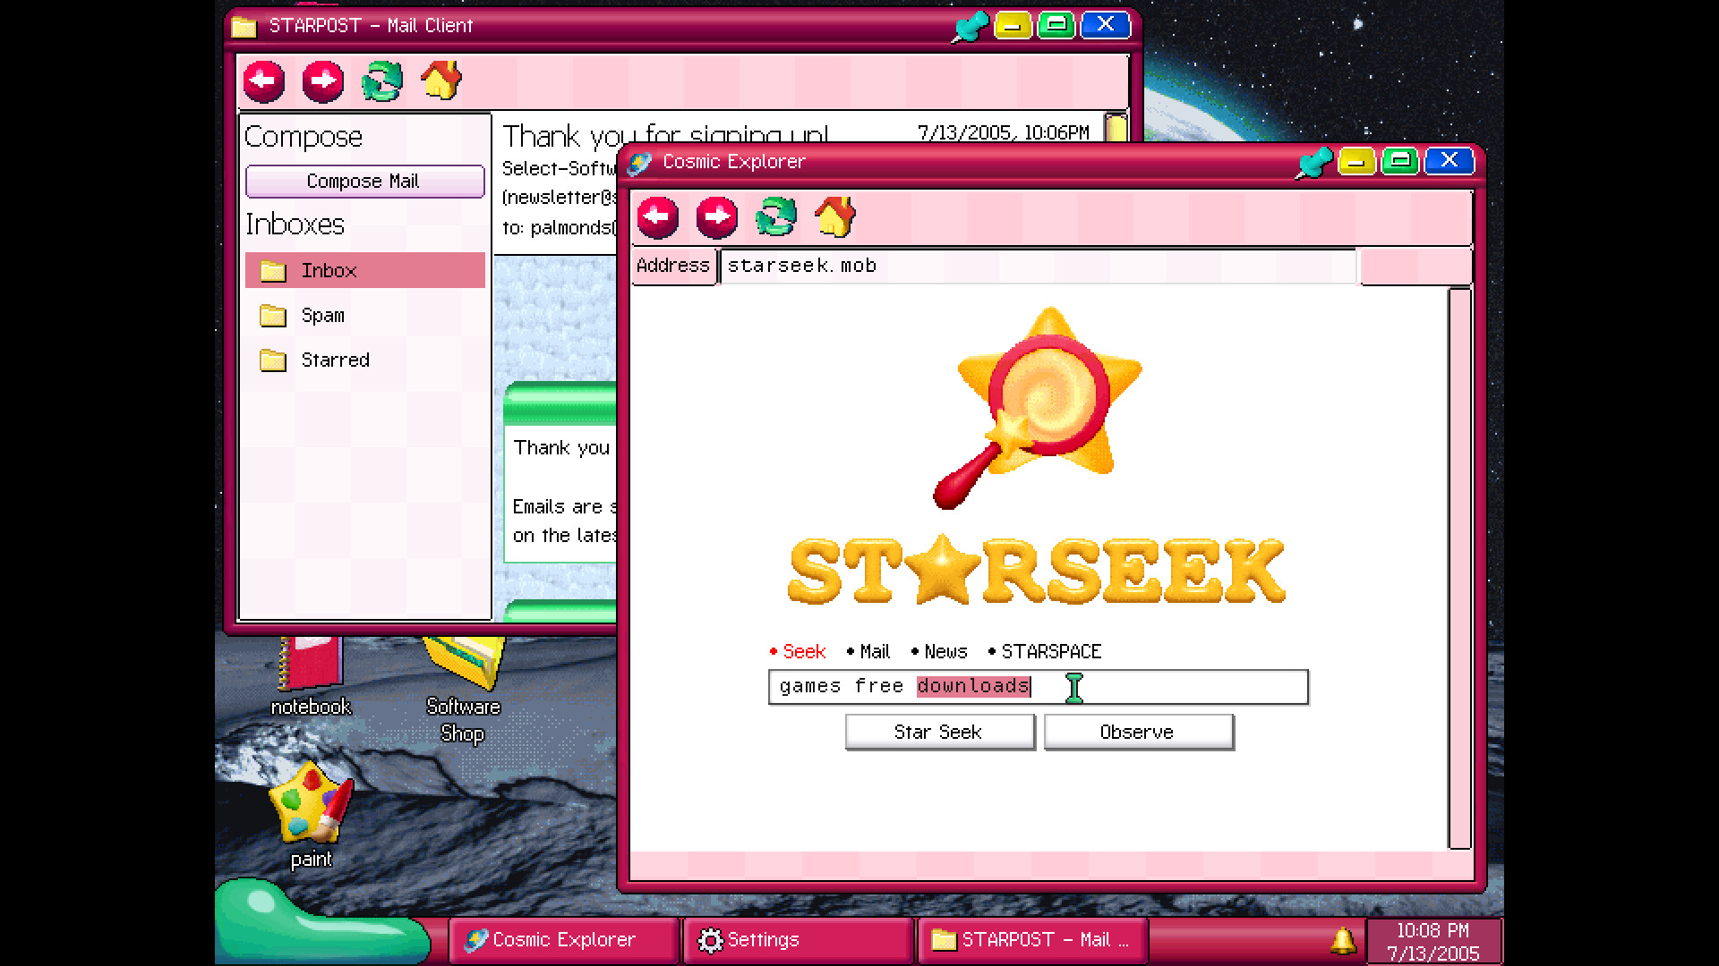Refresh the inbox in STARPOST mail client
This screenshot has height=966, width=1719.
click(381, 81)
